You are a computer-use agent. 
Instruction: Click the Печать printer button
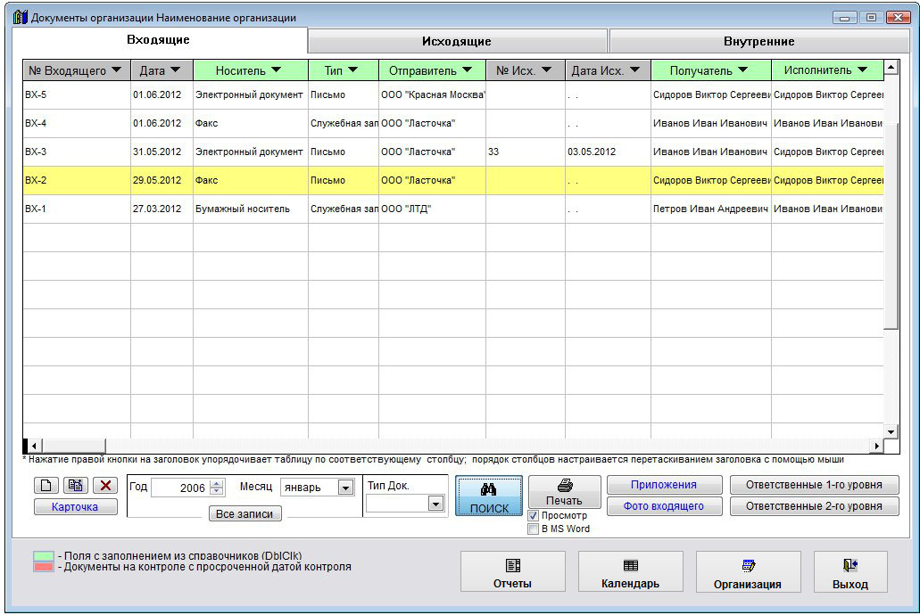pyautogui.click(x=564, y=492)
